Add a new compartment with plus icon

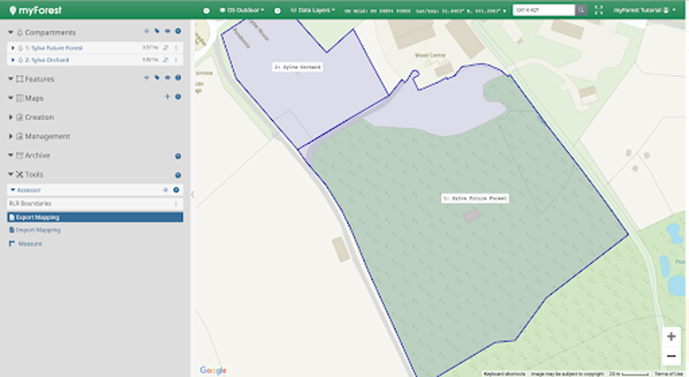pyautogui.click(x=146, y=32)
